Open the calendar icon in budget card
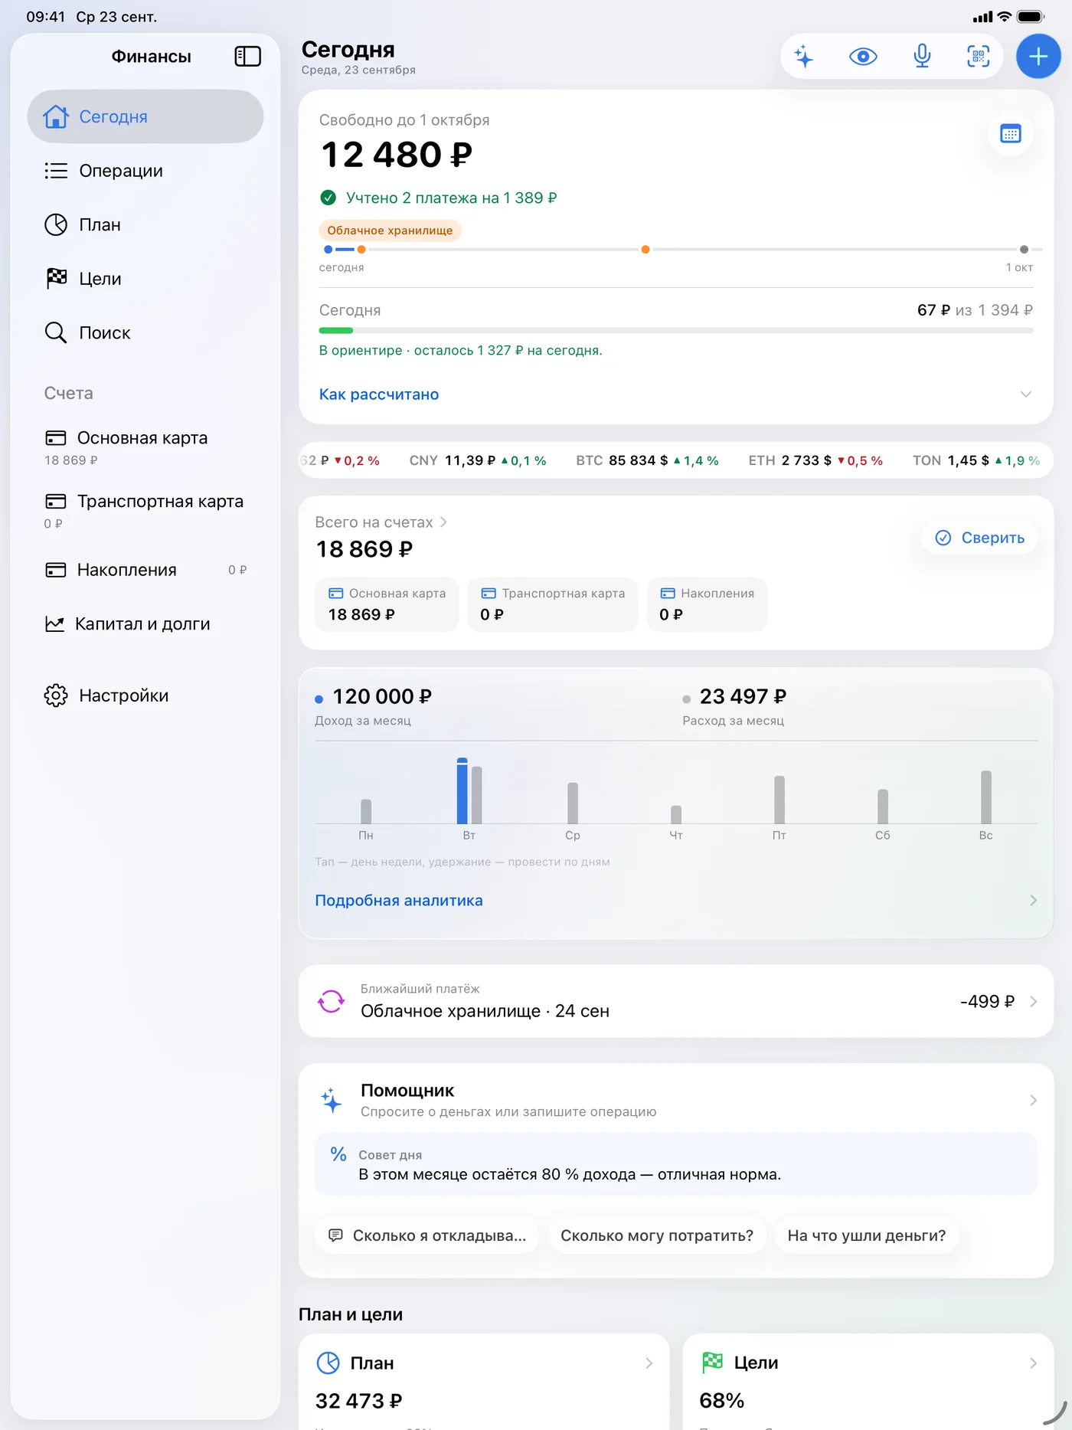The width and height of the screenshot is (1072, 1430). point(1011,134)
